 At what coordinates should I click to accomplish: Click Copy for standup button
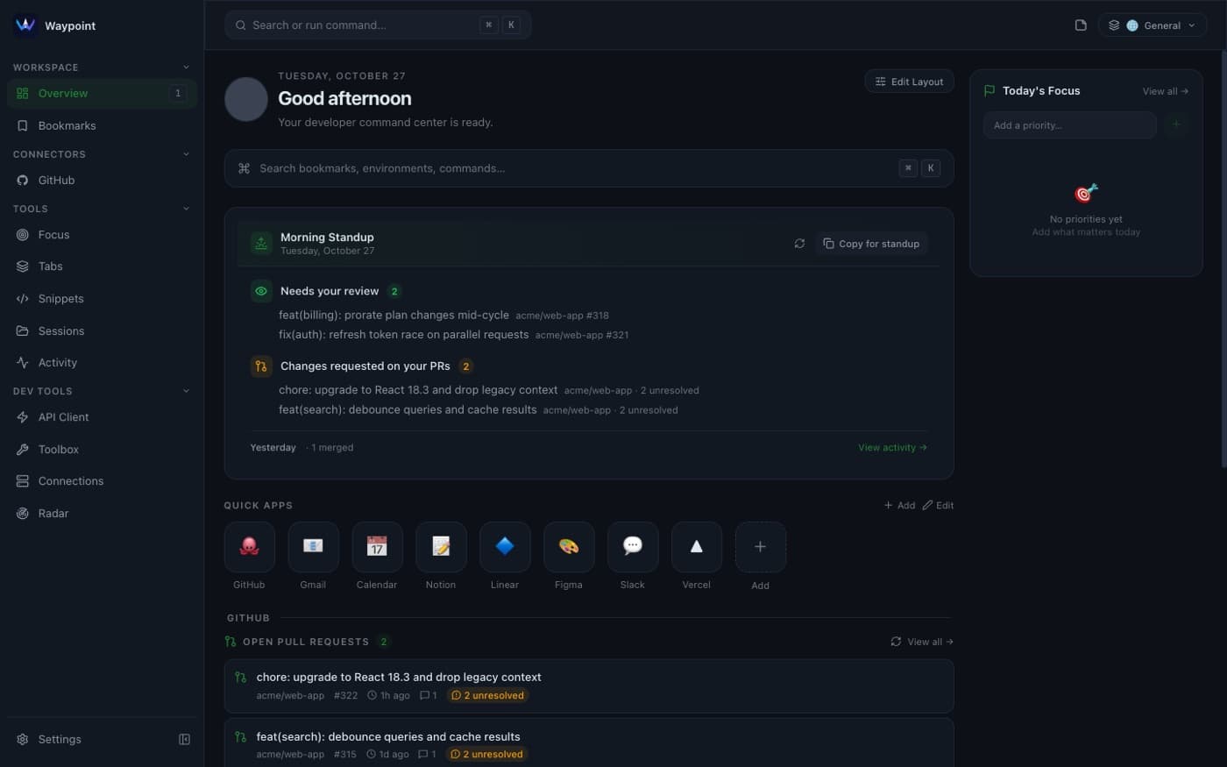coord(871,244)
